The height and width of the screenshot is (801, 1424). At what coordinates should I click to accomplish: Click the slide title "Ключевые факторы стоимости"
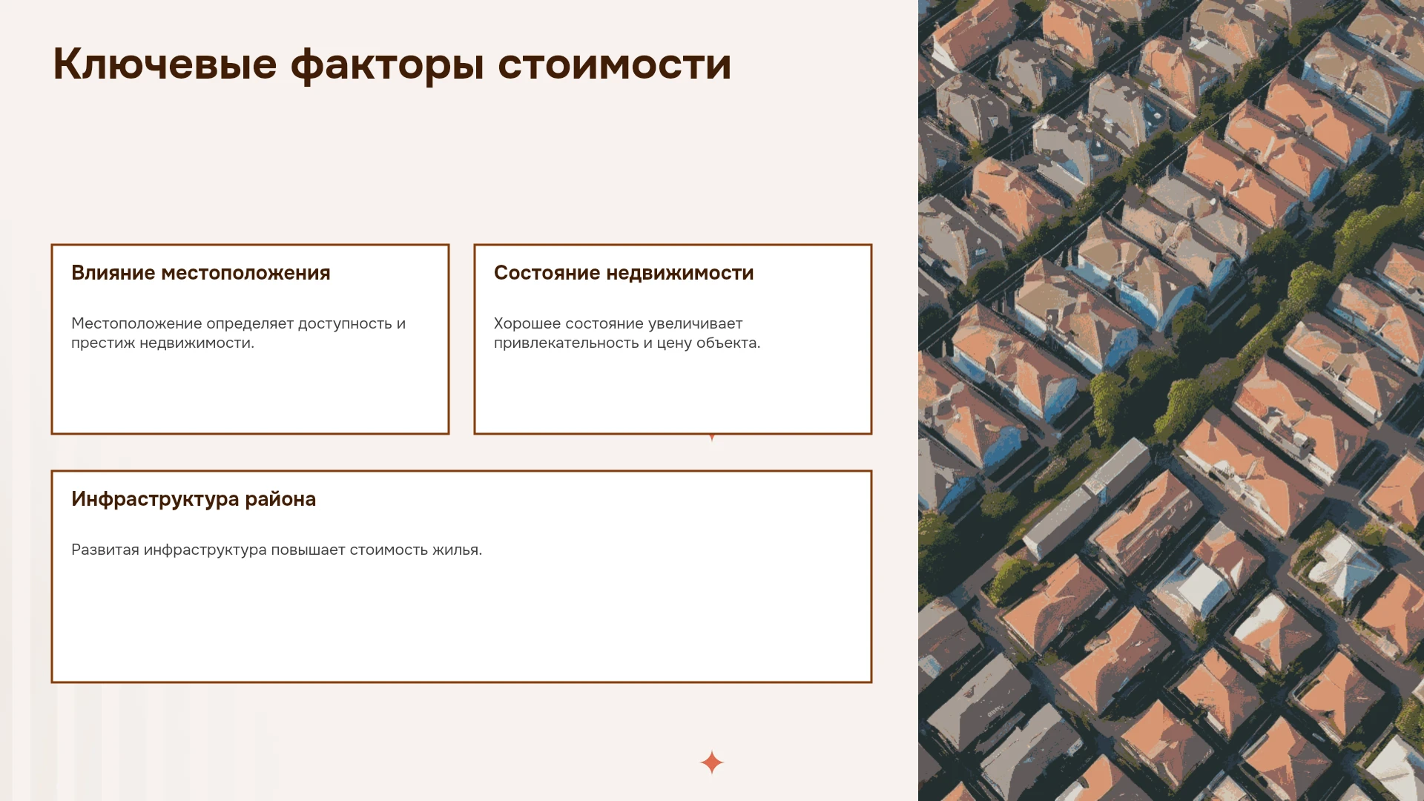[392, 64]
